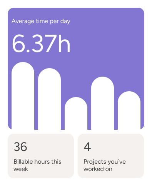This screenshot has height=186, width=152.
Task: Click the shortest bar in the chart's middle
Action: (76, 113)
